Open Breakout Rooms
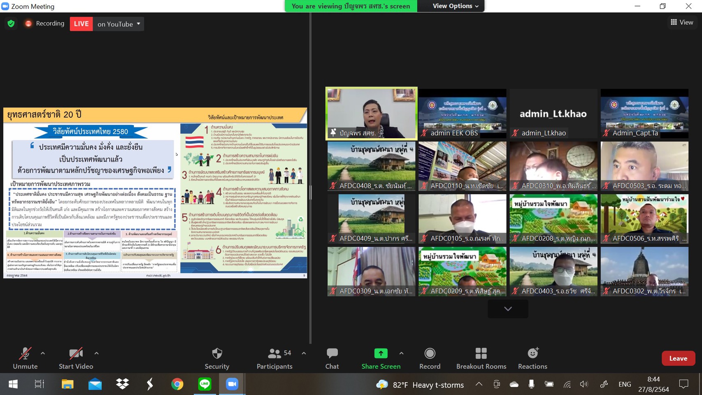 point(481,358)
